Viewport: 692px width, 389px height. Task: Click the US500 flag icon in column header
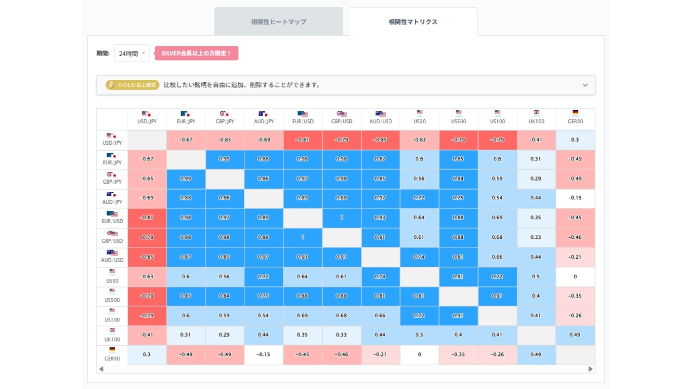coord(458,113)
